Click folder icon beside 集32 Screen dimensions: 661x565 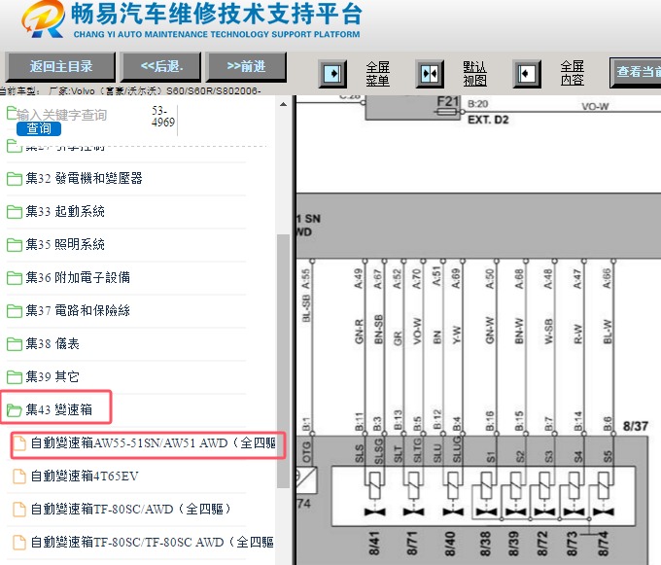click(15, 179)
